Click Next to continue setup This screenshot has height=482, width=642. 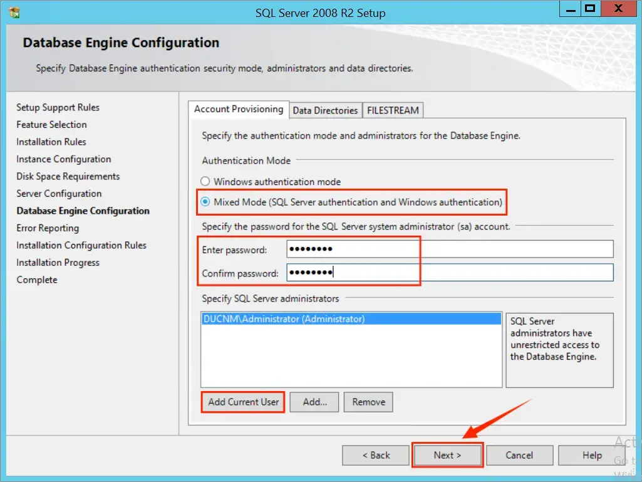point(447,455)
